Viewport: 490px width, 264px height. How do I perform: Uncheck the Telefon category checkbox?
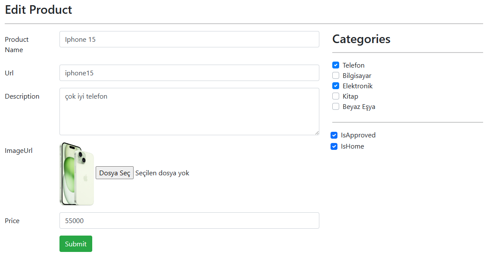[336, 65]
